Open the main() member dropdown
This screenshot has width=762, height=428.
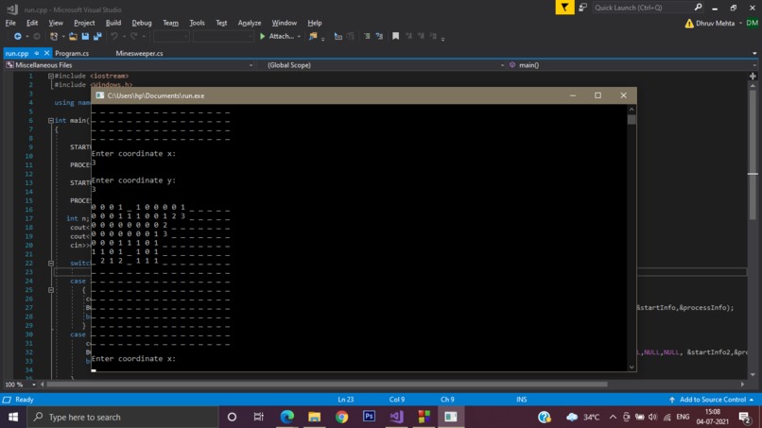(x=754, y=65)
